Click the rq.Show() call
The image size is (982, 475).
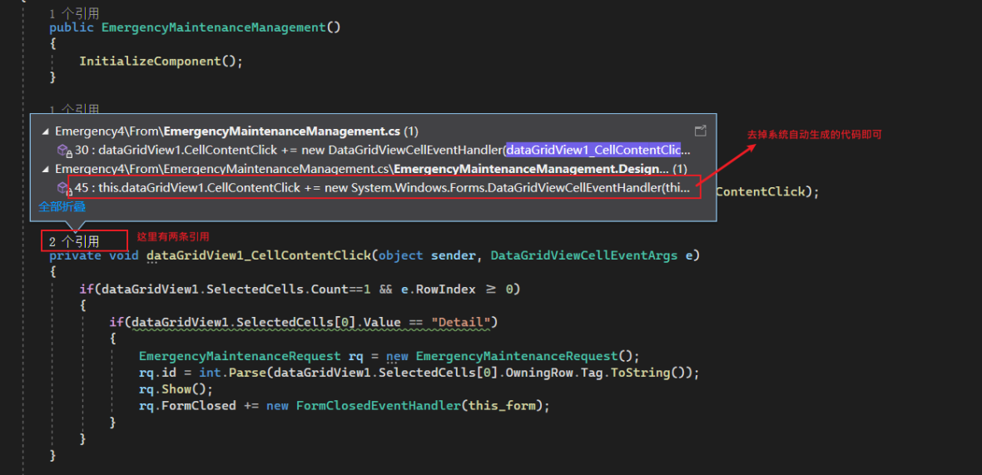click(176, 389)
